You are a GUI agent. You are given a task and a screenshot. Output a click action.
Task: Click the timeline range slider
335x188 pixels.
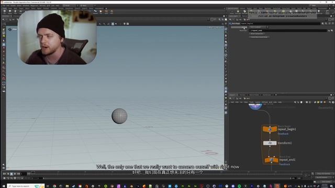click(166, 178)
